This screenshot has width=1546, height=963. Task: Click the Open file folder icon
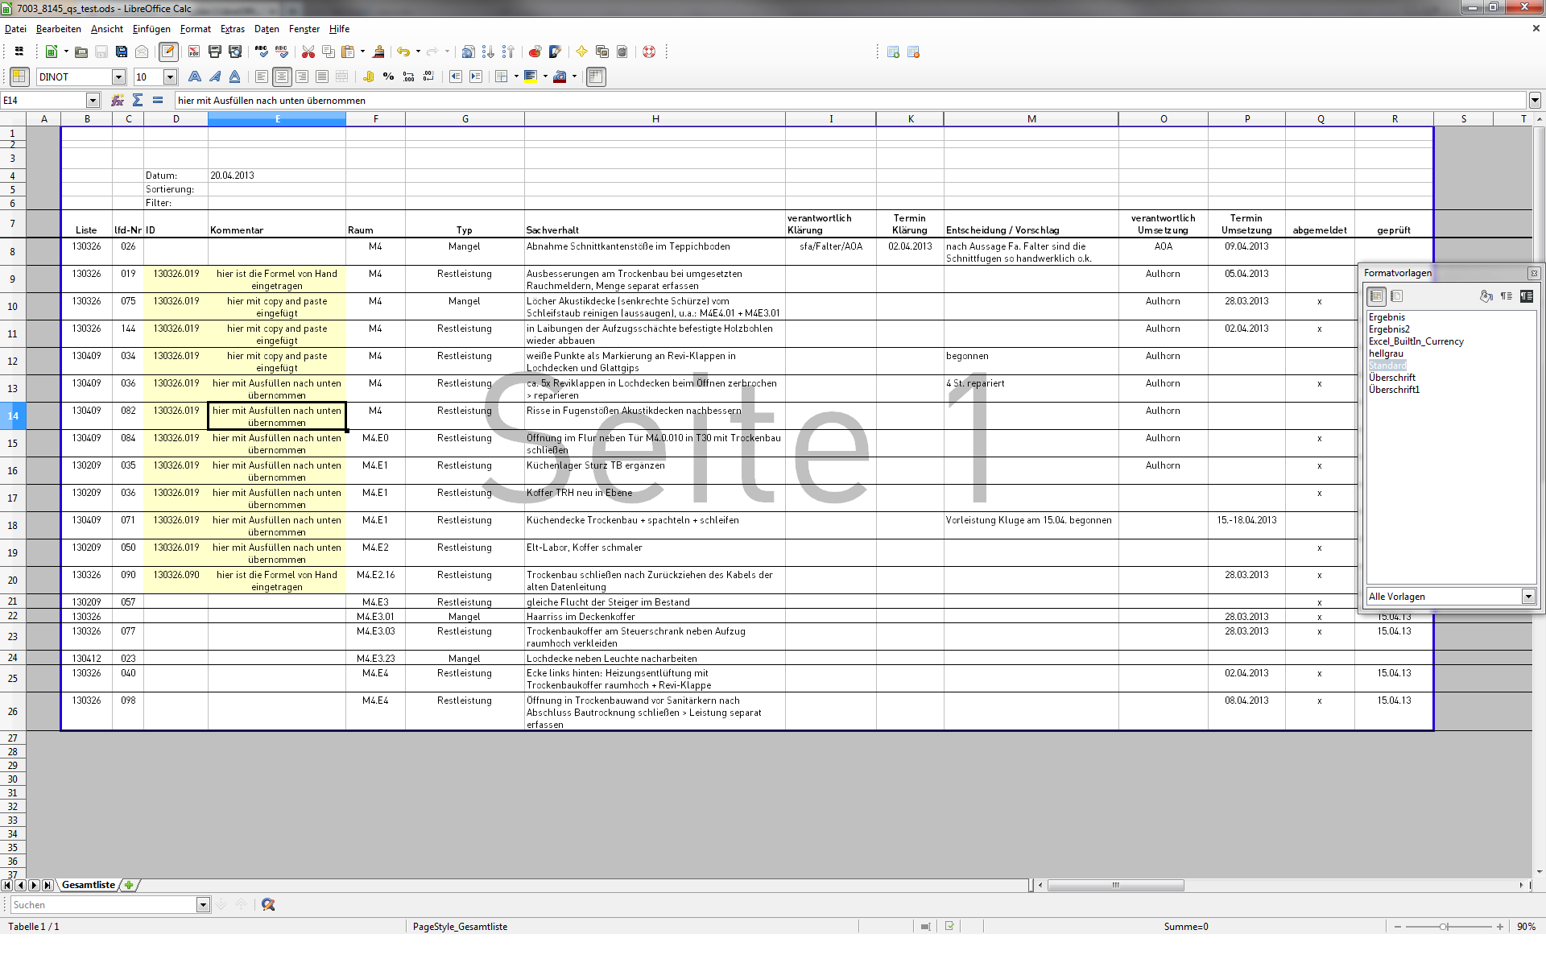(81, 52)
